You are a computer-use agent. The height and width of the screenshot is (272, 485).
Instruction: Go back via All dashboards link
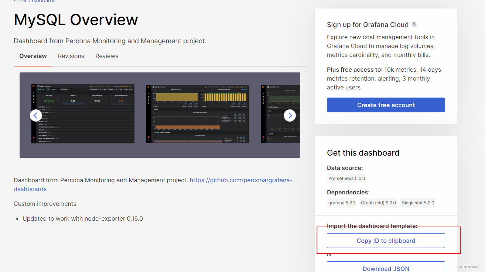(x=35, y=1)
